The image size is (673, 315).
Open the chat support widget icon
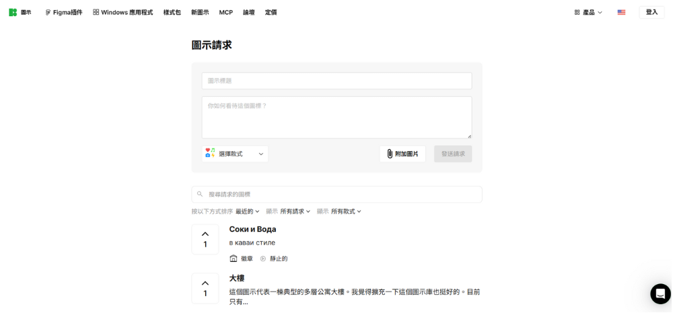[x=660, y=294]
